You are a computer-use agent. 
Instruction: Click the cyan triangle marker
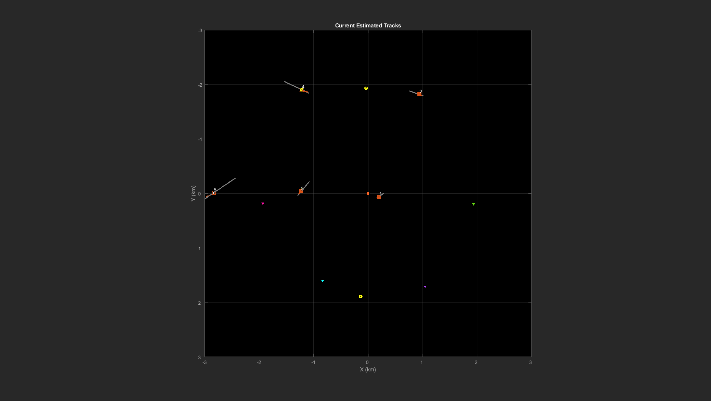point(323,281)
